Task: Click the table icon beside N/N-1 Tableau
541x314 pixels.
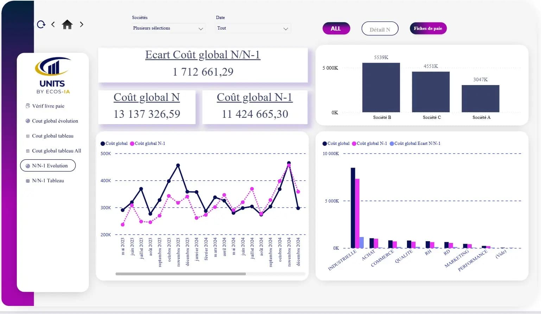Action: coord(28,181)
